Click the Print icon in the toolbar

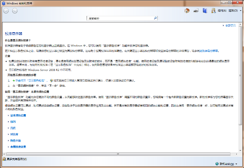point(196,11)
